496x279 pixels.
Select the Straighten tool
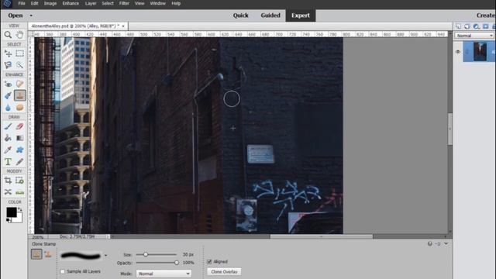[x=19, y=192]
